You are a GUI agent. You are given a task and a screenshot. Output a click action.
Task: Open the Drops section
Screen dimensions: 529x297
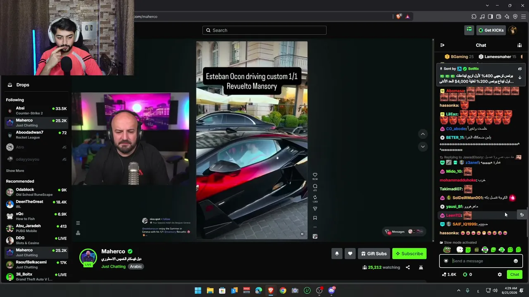point(19,85)
